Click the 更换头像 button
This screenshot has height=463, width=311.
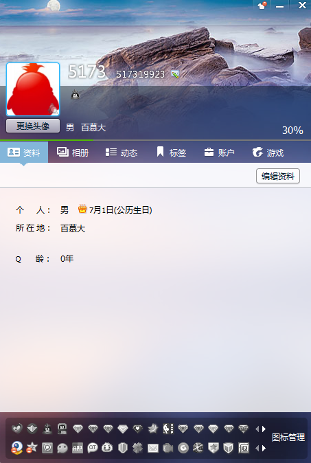33,126
